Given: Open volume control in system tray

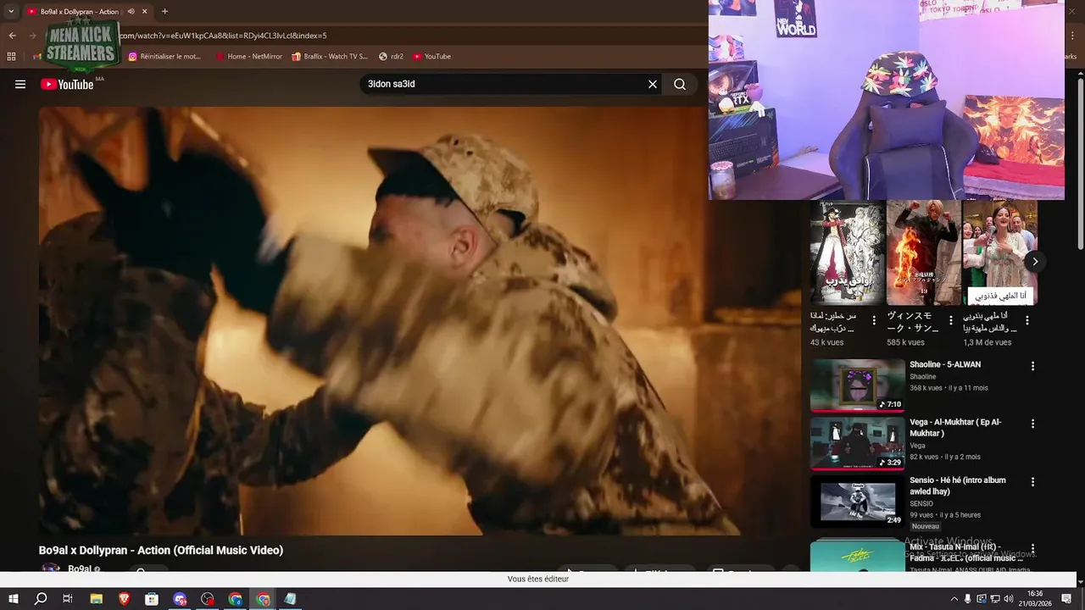Looking at the screenshot, I should click(x=1008, y=599).
